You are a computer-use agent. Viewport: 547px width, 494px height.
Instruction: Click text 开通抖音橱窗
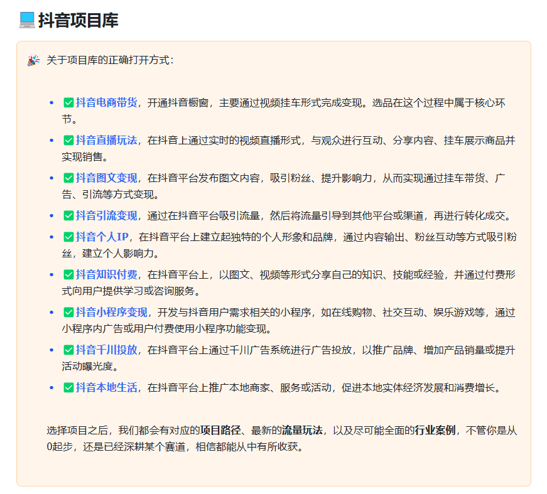click(x=178, y=102)
